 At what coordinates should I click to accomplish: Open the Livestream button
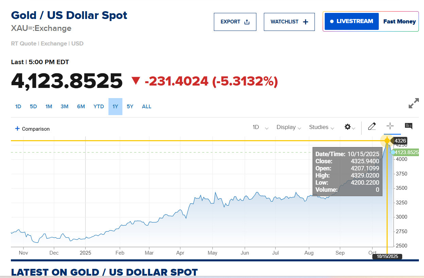pyautogui.click(x=352, y=21)
